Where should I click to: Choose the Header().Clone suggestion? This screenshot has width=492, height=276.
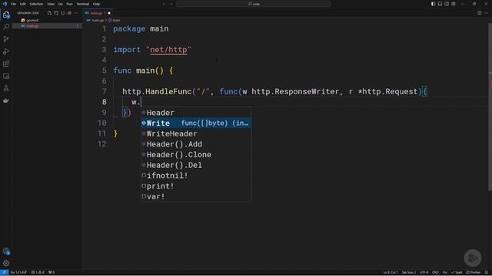(196, 155)
